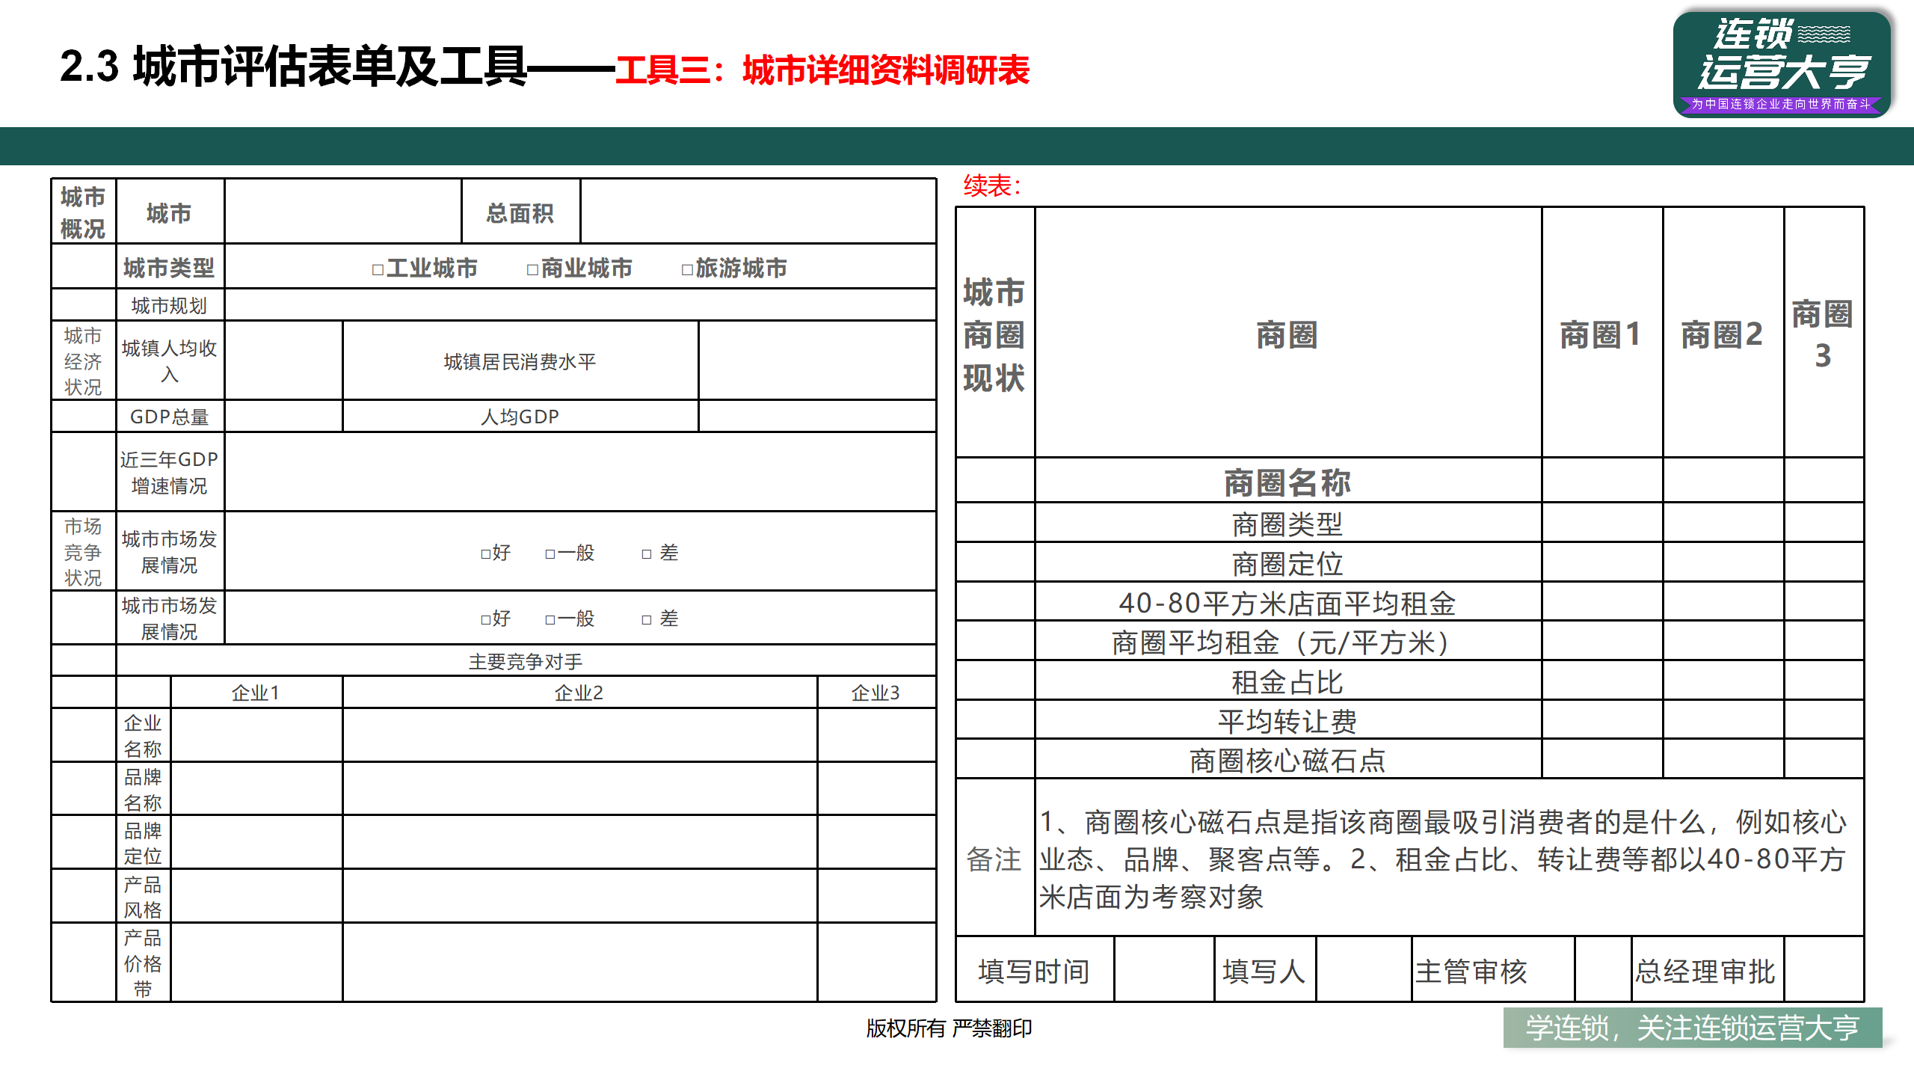Click the 续表 label
Screen dimensions: 1914x1077
(991, 185)
